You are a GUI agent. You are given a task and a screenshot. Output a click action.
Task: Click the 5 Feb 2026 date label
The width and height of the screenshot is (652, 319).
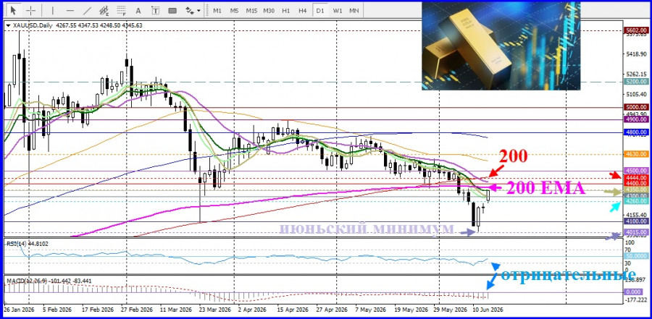57,310
